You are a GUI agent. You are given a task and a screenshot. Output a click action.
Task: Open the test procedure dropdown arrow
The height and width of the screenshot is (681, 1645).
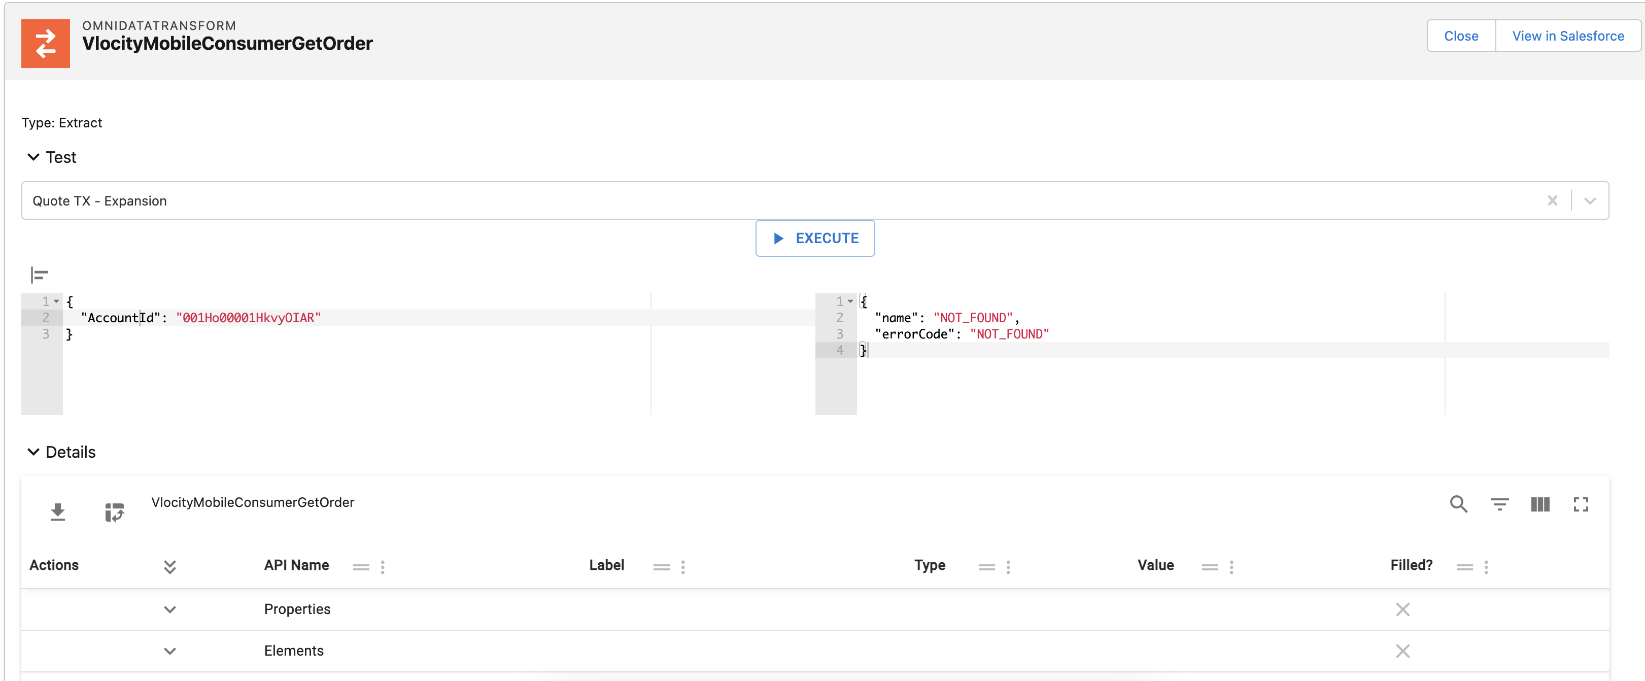point(1590,200)
